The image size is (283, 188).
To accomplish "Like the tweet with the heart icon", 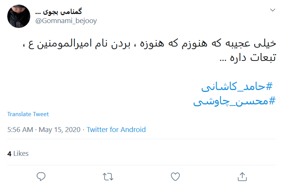I will pyautogui.click(x=175, y=176).
